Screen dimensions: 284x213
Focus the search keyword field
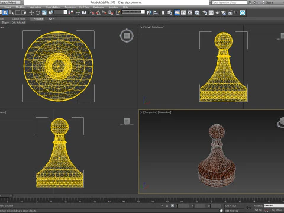(x=229, y=2)
